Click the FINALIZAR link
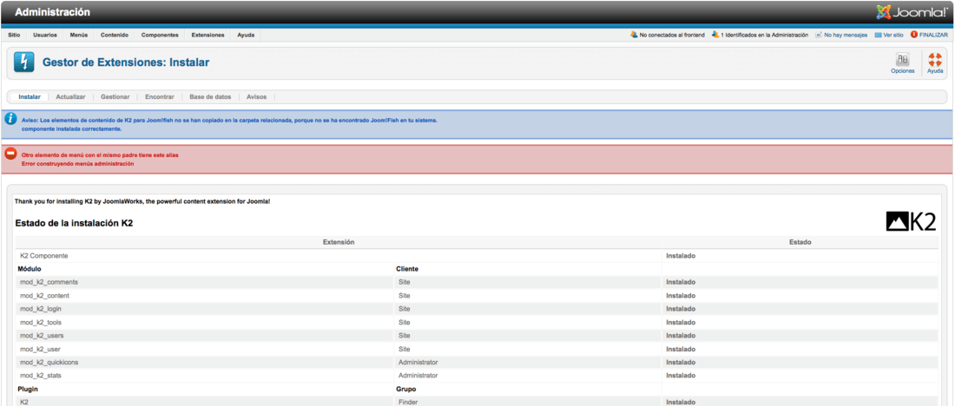This screenshot has height=406, width=955. 933,36
